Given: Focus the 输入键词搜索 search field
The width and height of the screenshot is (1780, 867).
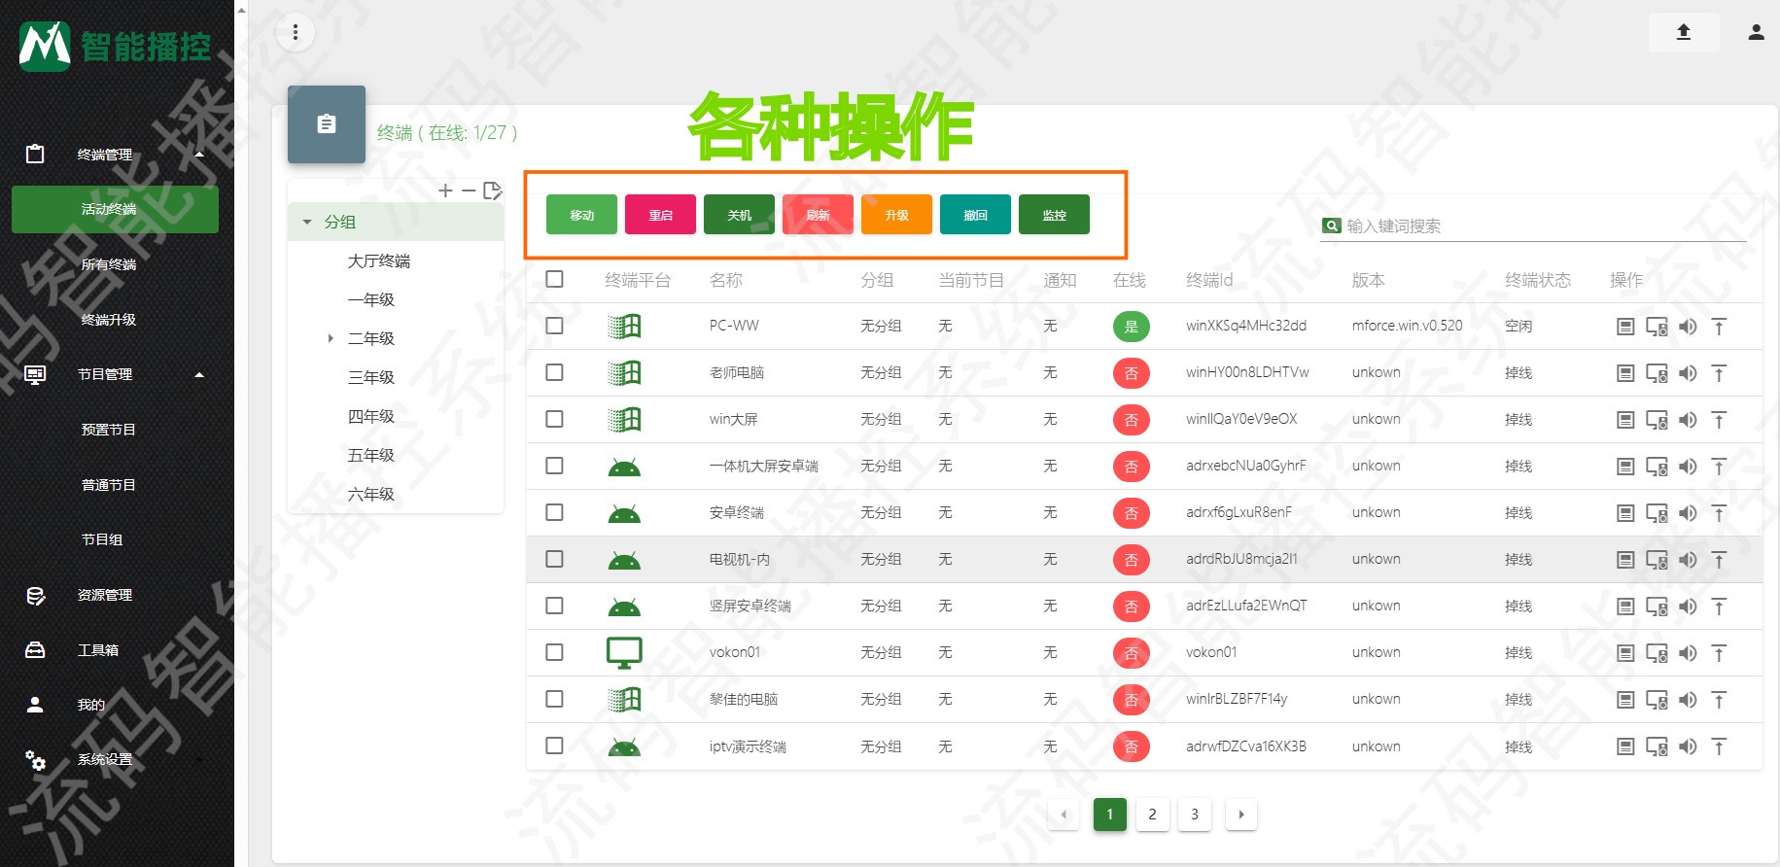Looking at the screenshot, I should [1546, 226].
